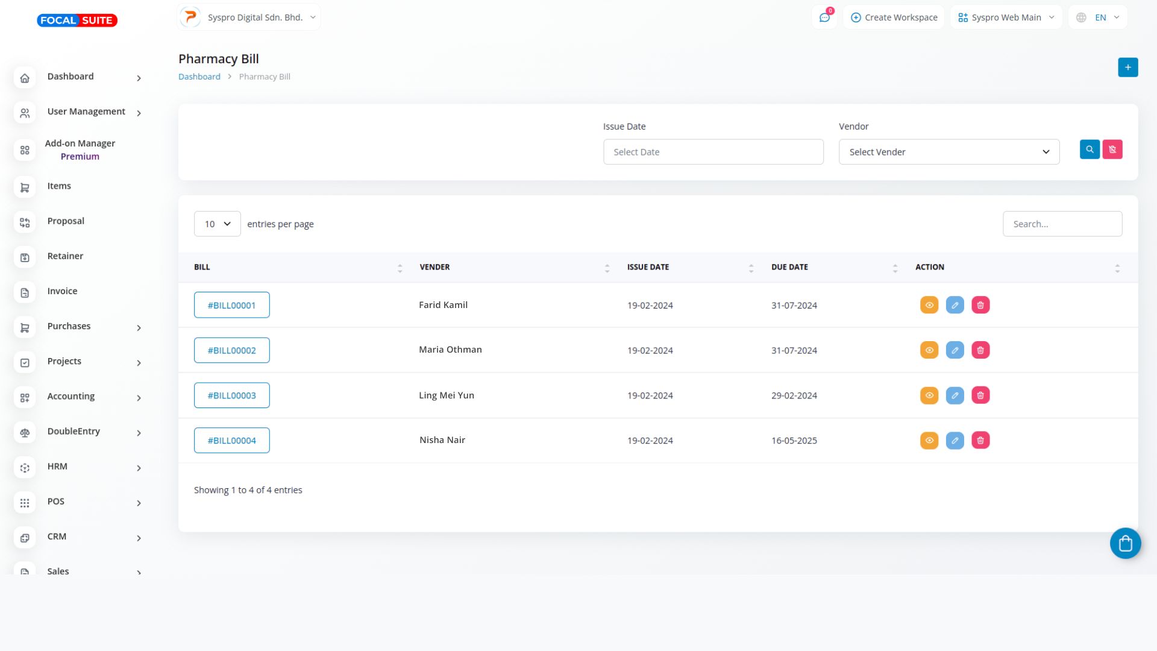This screenshot has width=1157, height=651.
Task: Edit bill #BILL00001 with pencil icon
Action: click(955, 305)
